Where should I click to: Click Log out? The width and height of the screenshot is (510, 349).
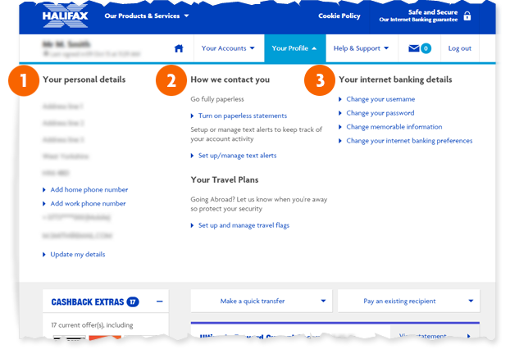[x=460, y=48]
